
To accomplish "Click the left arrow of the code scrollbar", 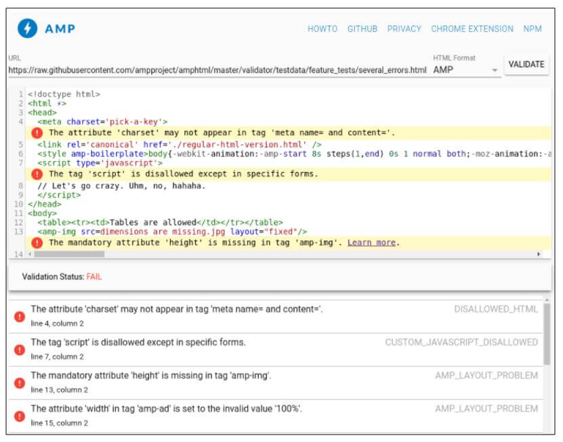I will click(30, 254).
